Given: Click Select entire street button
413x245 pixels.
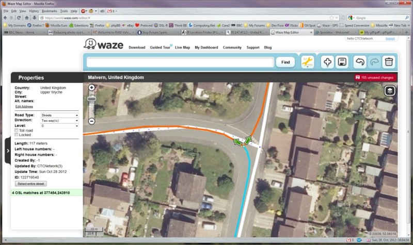Looking at the screenshot, I should pyautogui.click(x=31, y=184).
